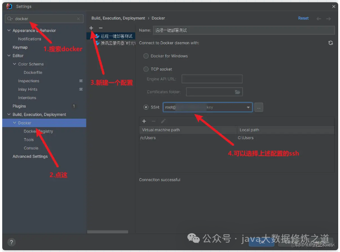340x252 pixels.
Task: Click the navigate back arrow
Action: 319,19
